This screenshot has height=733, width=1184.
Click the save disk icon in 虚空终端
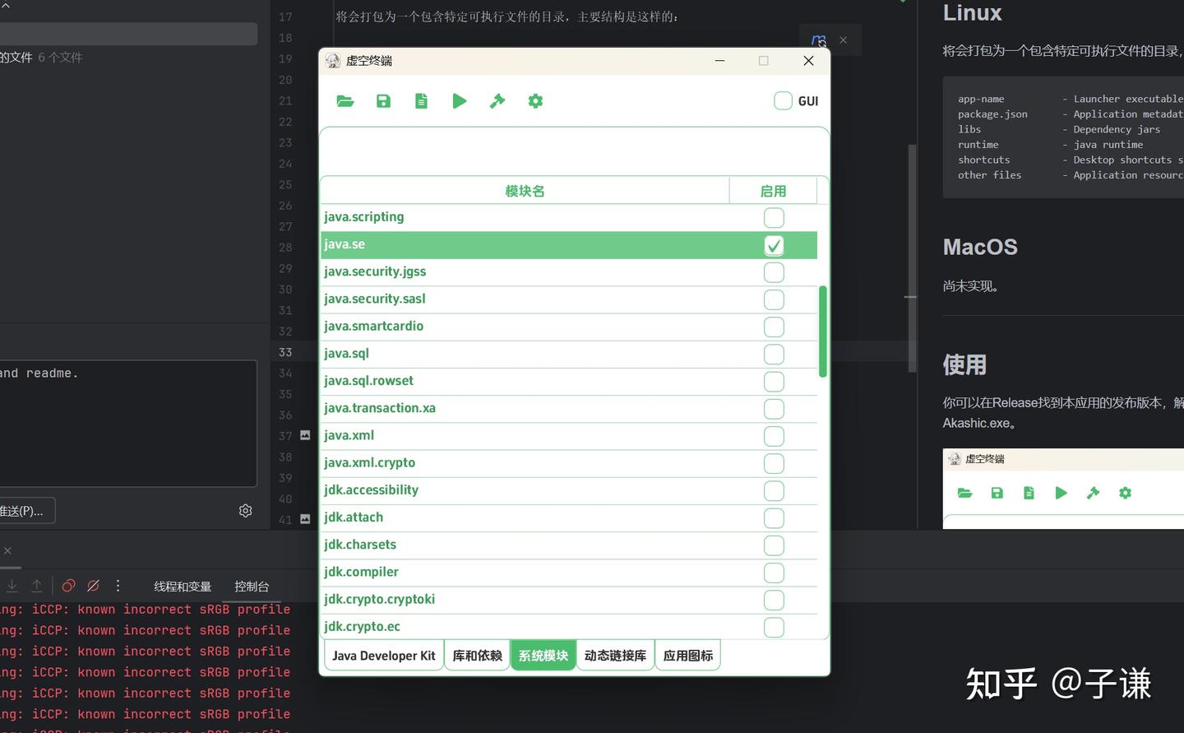[383, 101]
